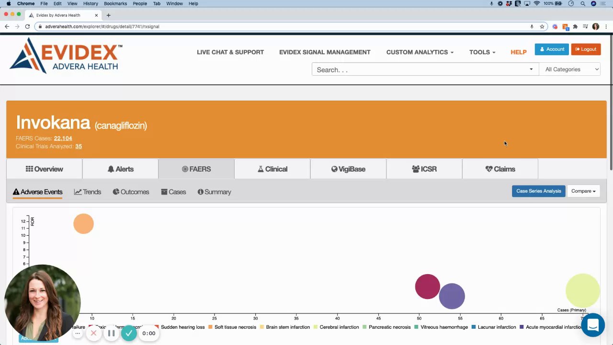Click the Account button
The height and width of the screenshot is (345, 613).
click(x=552, y=49)
